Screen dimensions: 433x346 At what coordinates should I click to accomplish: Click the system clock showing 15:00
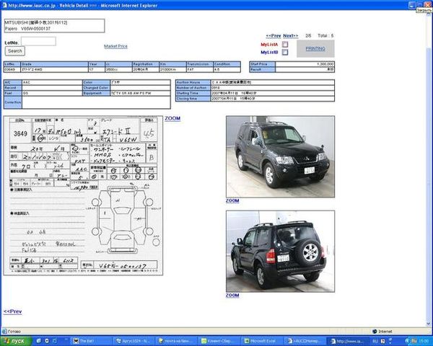tap(423, 341)
